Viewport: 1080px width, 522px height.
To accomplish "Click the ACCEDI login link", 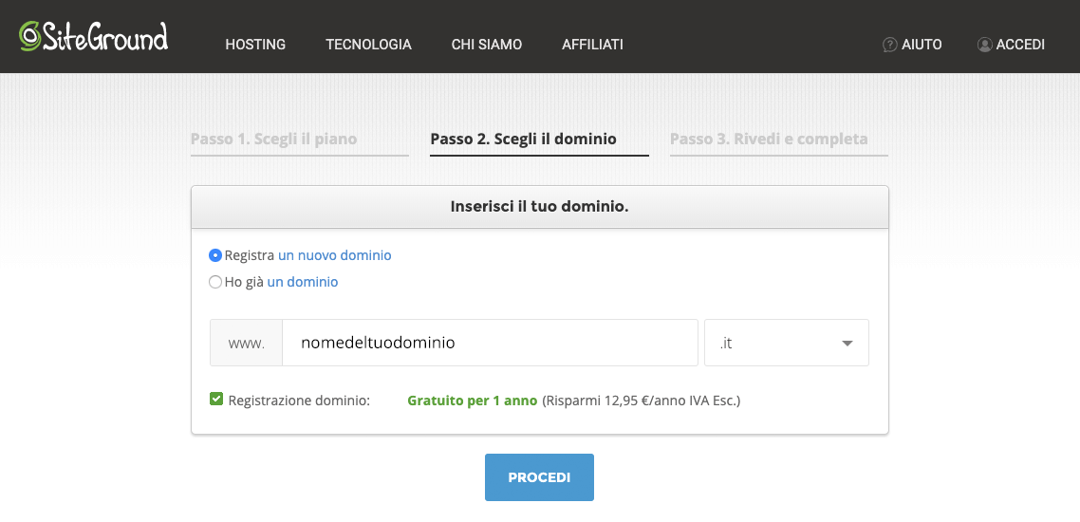I will click(1021, 45).
